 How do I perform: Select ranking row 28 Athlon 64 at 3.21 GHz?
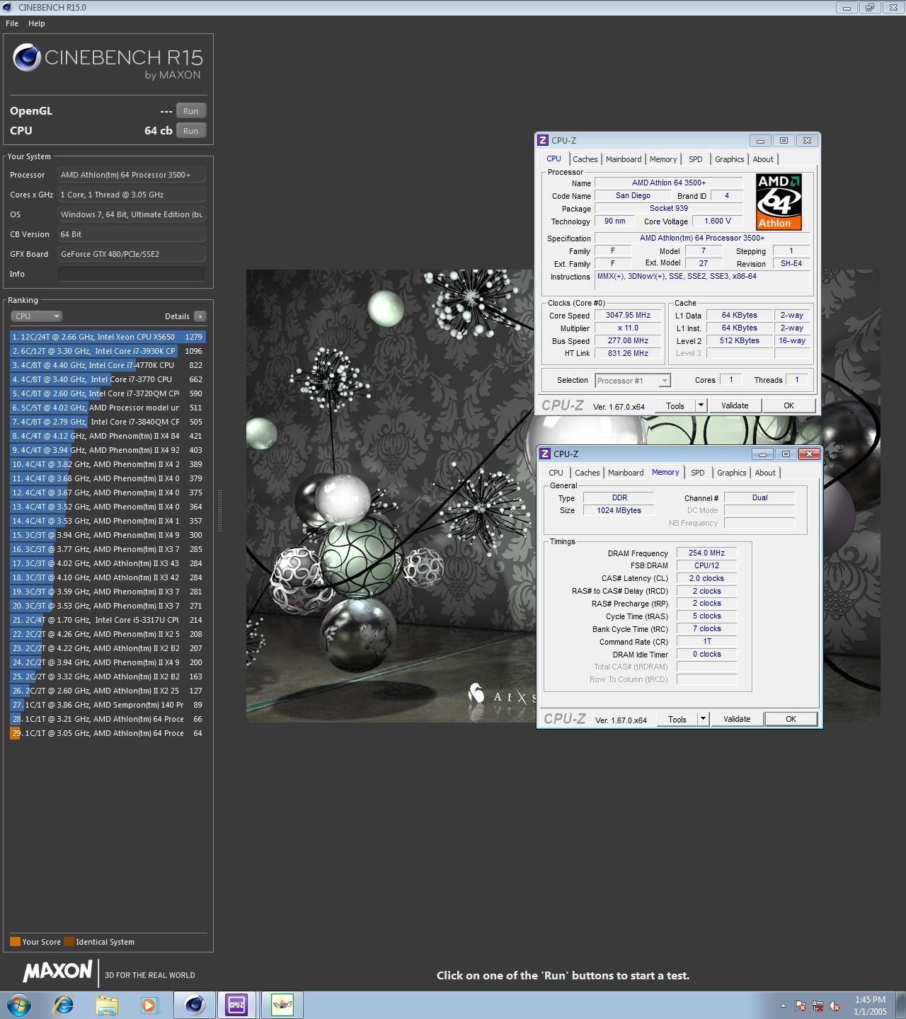108,719
